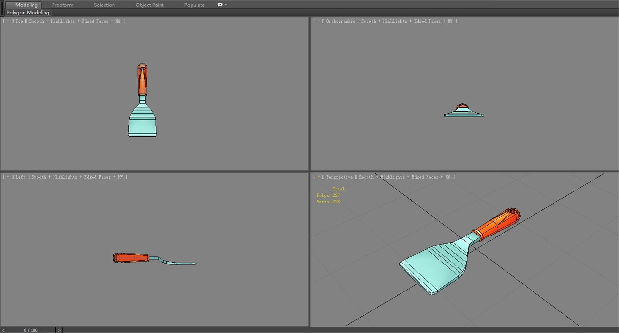Step time slider forward with right arrow
Viewport: 619px width, 333px height.
[59, 330]
